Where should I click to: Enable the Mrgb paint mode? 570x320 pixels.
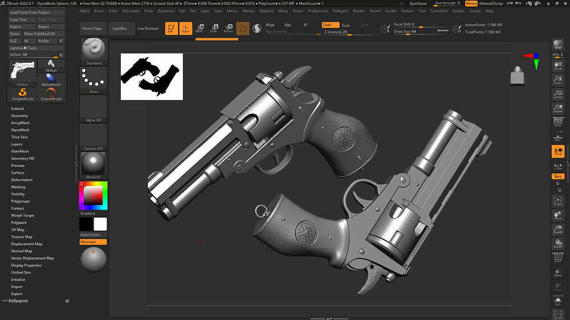pyautogui.click(x=270, y=25)
